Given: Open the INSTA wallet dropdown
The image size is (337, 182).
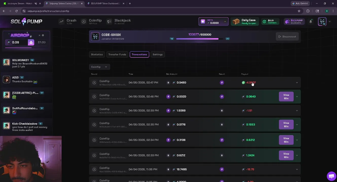Looking at the screenshot, I should tap(214, 21).
